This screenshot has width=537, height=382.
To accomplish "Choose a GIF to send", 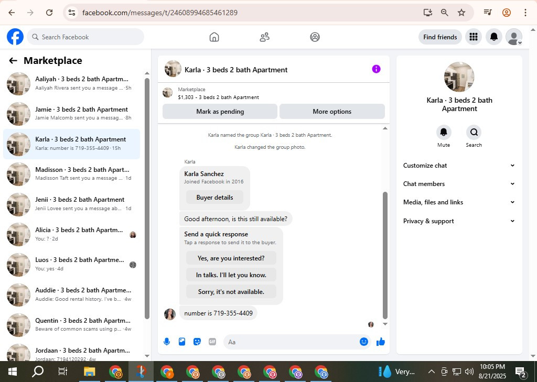I will pyautogui.click(x=212, y=342).
